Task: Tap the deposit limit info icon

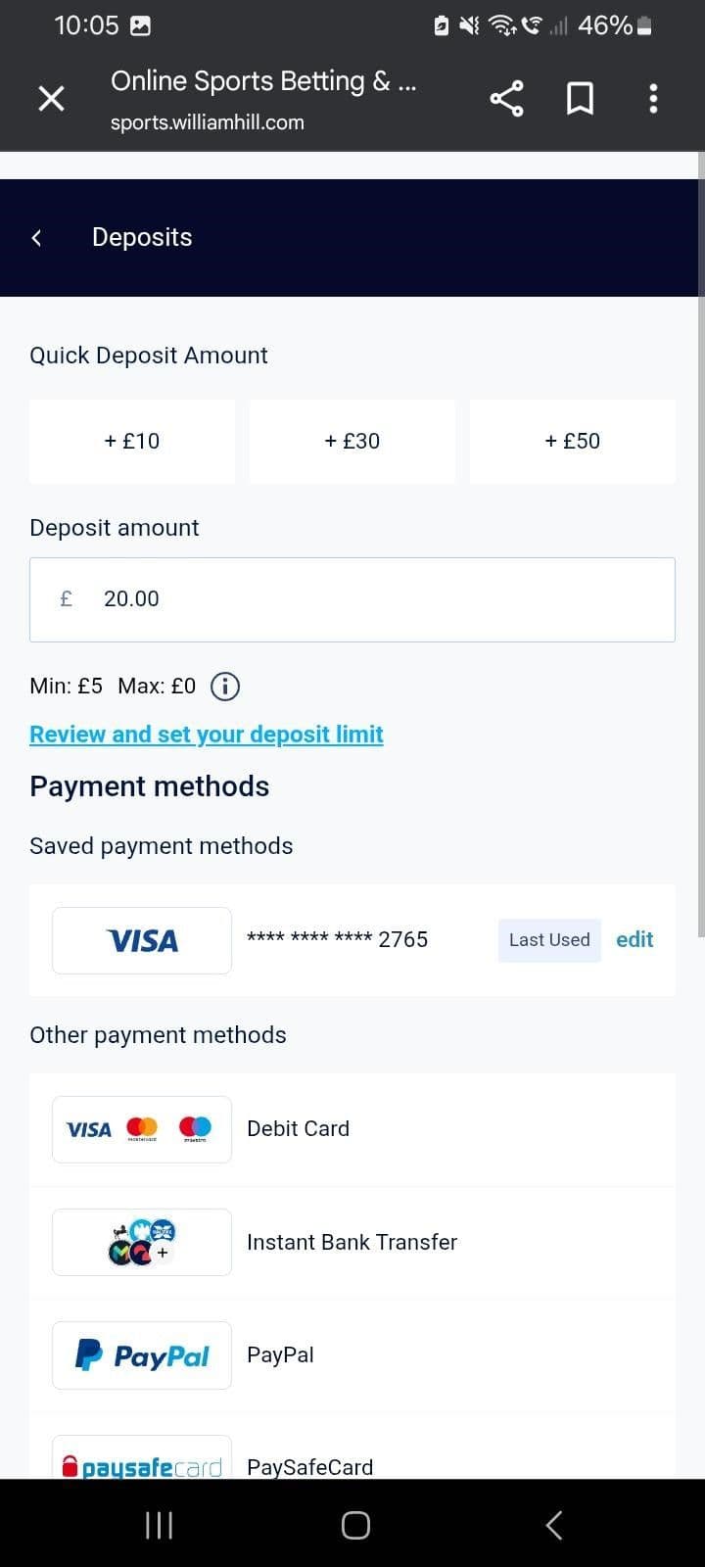Action: tap(224, 687)
